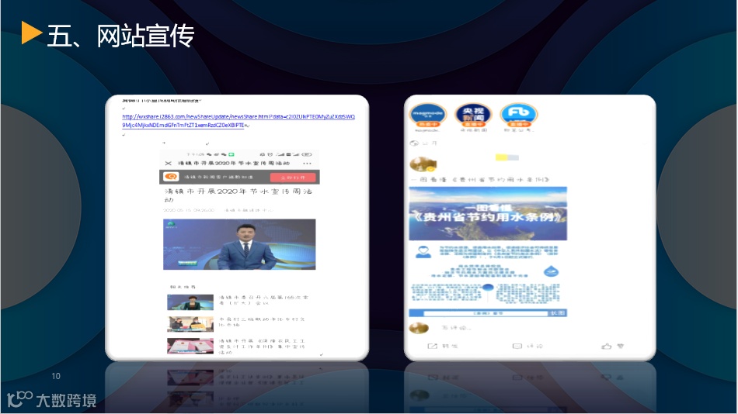Viewport: 738px width, 414px height.
Task: Click the orange play arrow beside slide title
Action: click(x=32, y=33)
